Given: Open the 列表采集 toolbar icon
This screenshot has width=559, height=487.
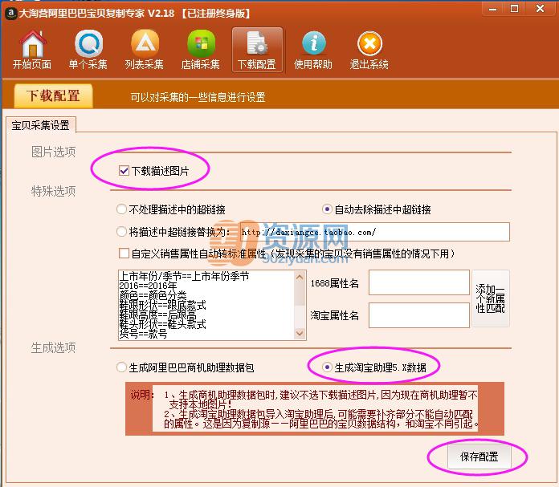Looking at the screenshot, I should click(145, 50).
